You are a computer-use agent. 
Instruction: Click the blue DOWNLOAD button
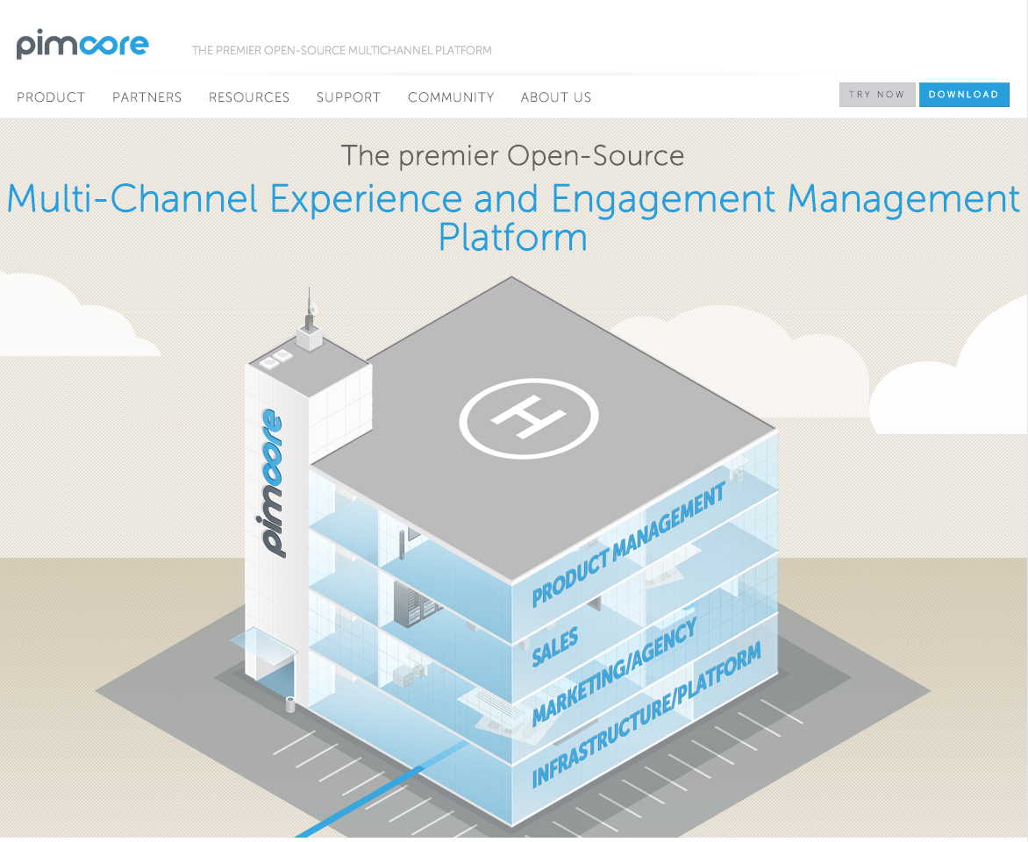pyautogui.click(x=964, y=95)
